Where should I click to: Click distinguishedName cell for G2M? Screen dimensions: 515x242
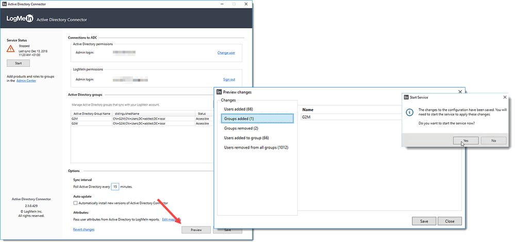click(x=154, y=118)
